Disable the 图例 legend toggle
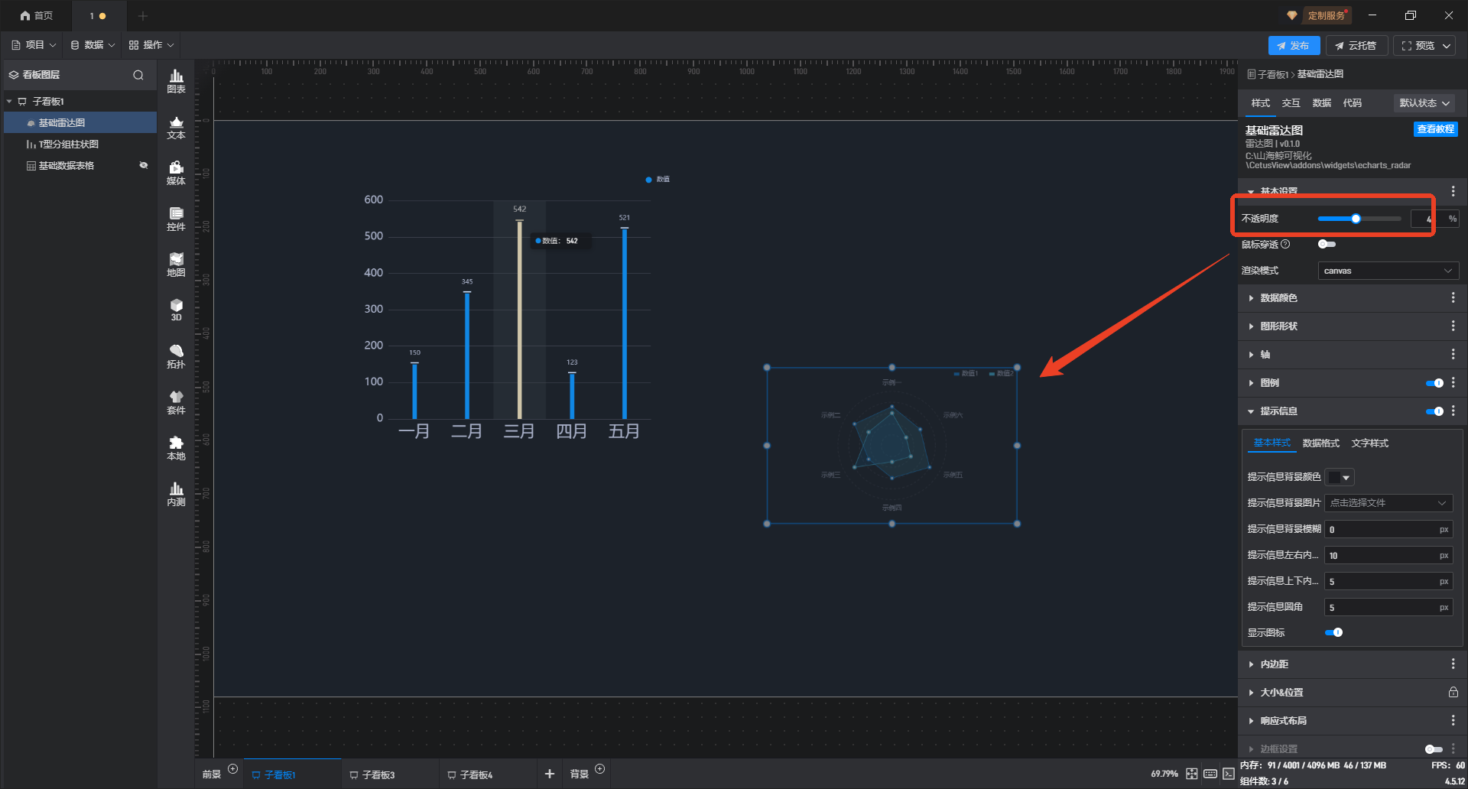Screen dimensions: 1468x789 pyautogui.click(x=1434, y=383)
